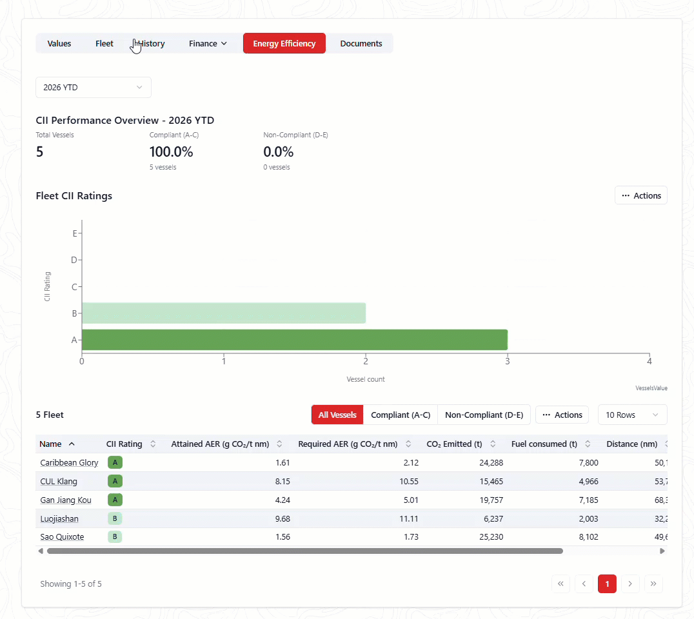This screenshot has width=694, height=619.
Task: Open Actions menu for Fleet CII Ratings chart
Action: [641, 195]
